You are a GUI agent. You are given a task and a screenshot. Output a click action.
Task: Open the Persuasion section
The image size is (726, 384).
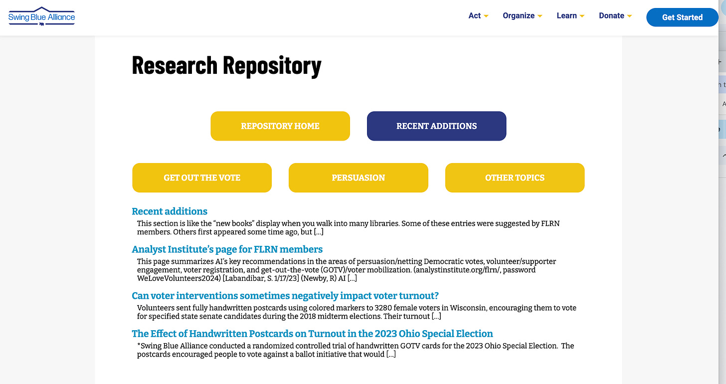[x=359, y=178]
